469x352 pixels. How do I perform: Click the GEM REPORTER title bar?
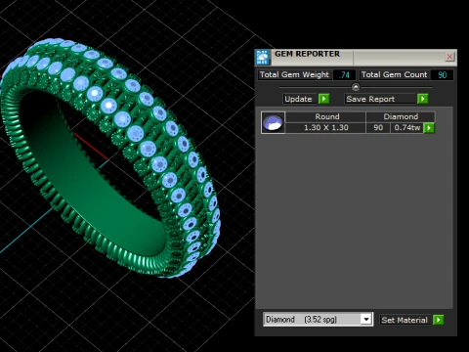pos(357,57)
